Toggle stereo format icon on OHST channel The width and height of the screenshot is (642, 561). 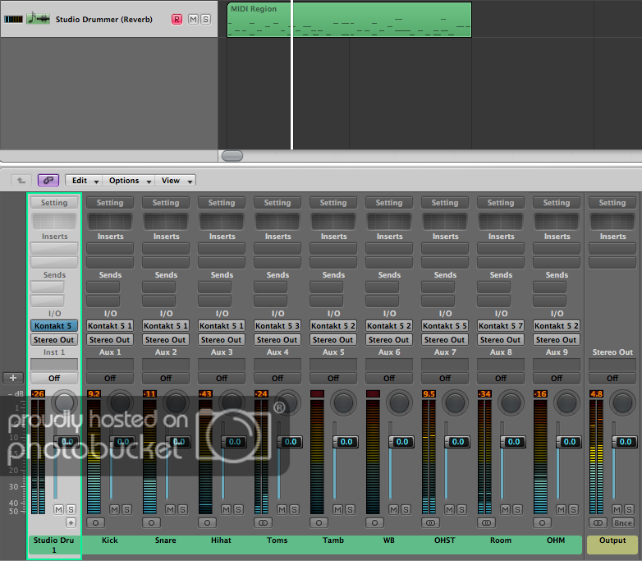(430, 523)
